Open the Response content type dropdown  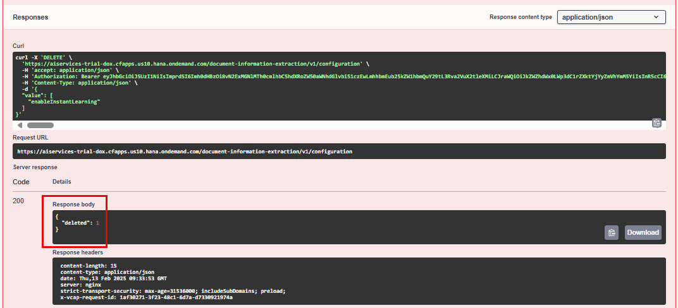611,17
